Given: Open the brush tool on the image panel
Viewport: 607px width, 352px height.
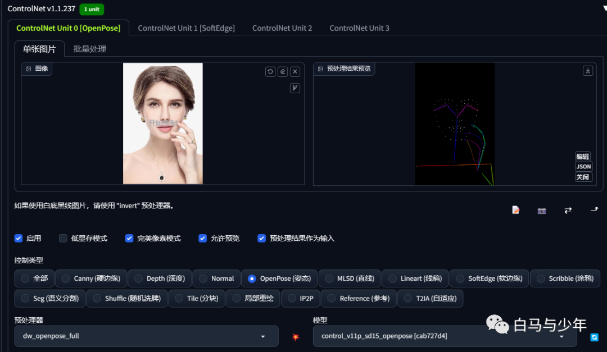Looking at the screenshot, I should pyautogui.click(x=295, y=88).
